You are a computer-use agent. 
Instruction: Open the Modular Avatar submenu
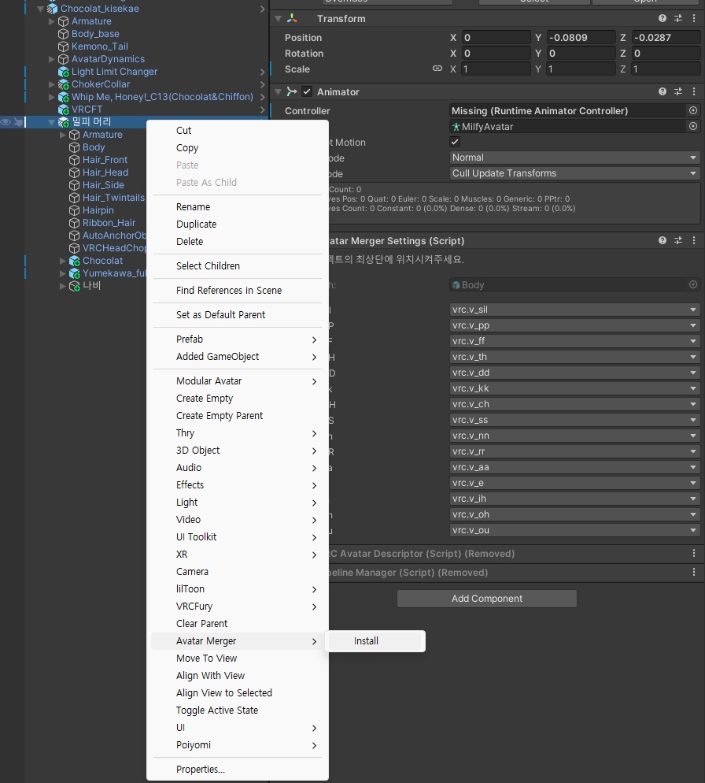click(238, 381)
